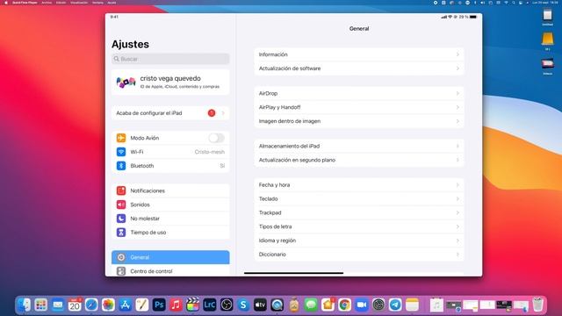Tap the magnifier icon in Buscar field
The width and height of the screenshot is (562, 316).
click(x=117, y=59)
